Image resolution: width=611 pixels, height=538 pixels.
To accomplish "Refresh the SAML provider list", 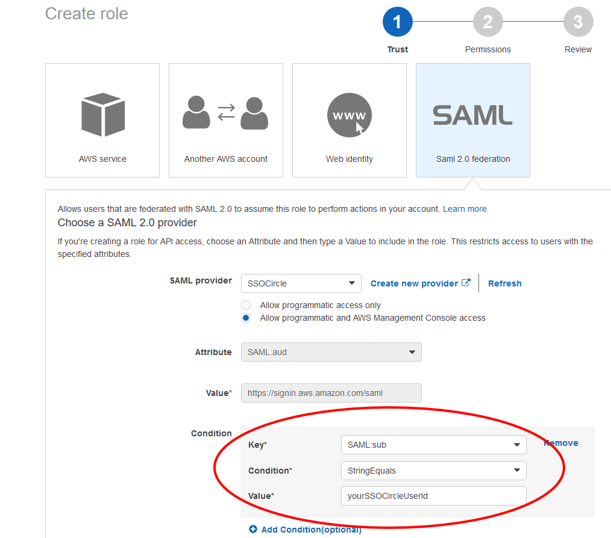I will click(504, 283).
